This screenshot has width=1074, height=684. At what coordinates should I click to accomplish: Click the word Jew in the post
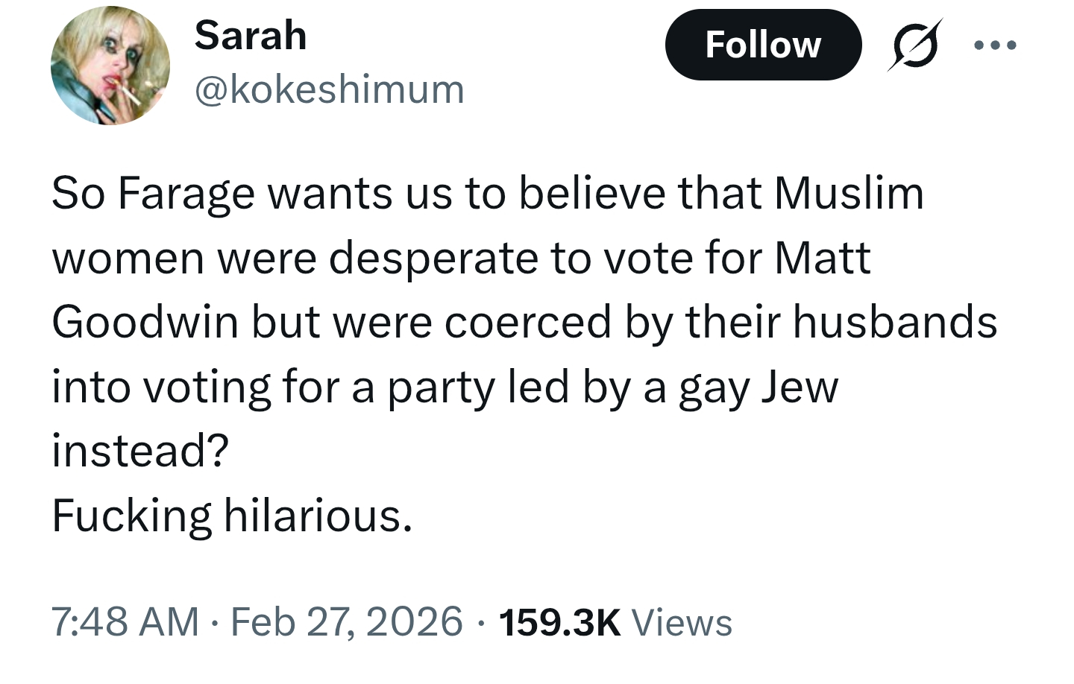click(800, 387)
